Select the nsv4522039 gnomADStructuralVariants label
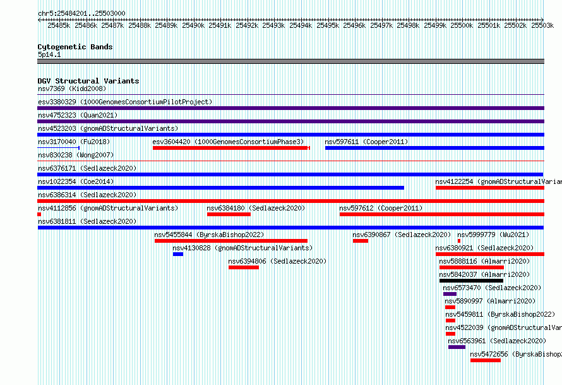The image size is (562, 385). tap(503, 327)
